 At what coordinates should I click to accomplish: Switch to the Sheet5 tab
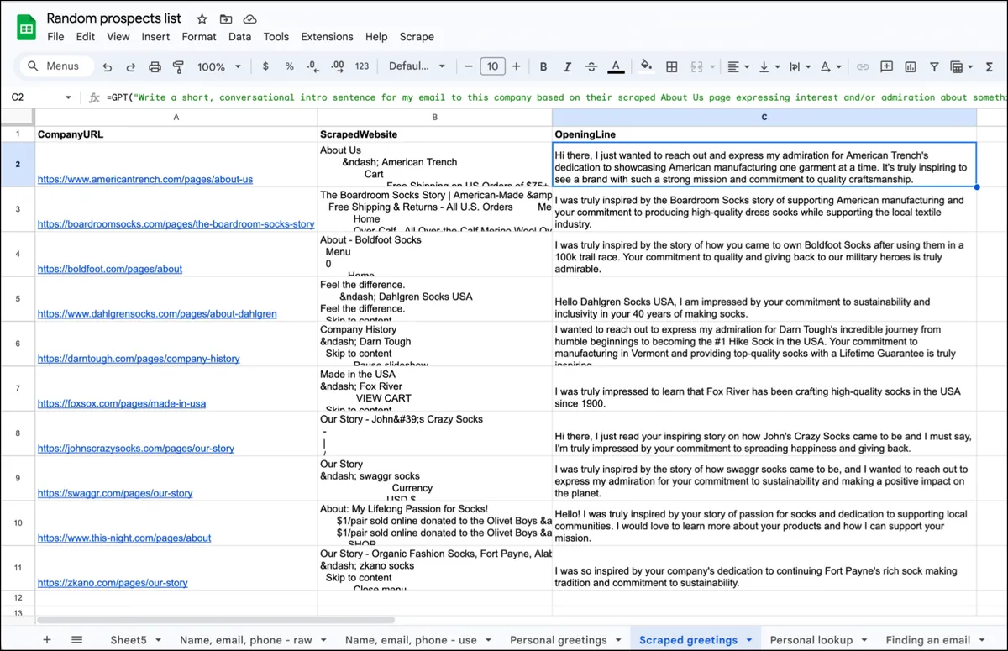(x=129, y=640)
